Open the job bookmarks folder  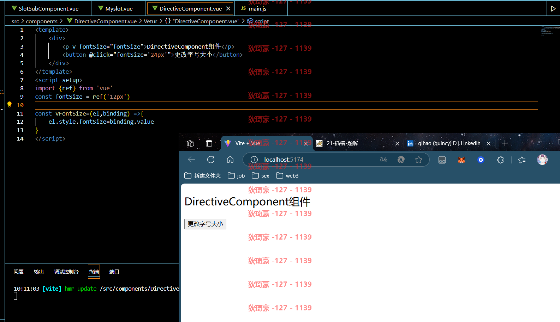(x=236, y=175)
